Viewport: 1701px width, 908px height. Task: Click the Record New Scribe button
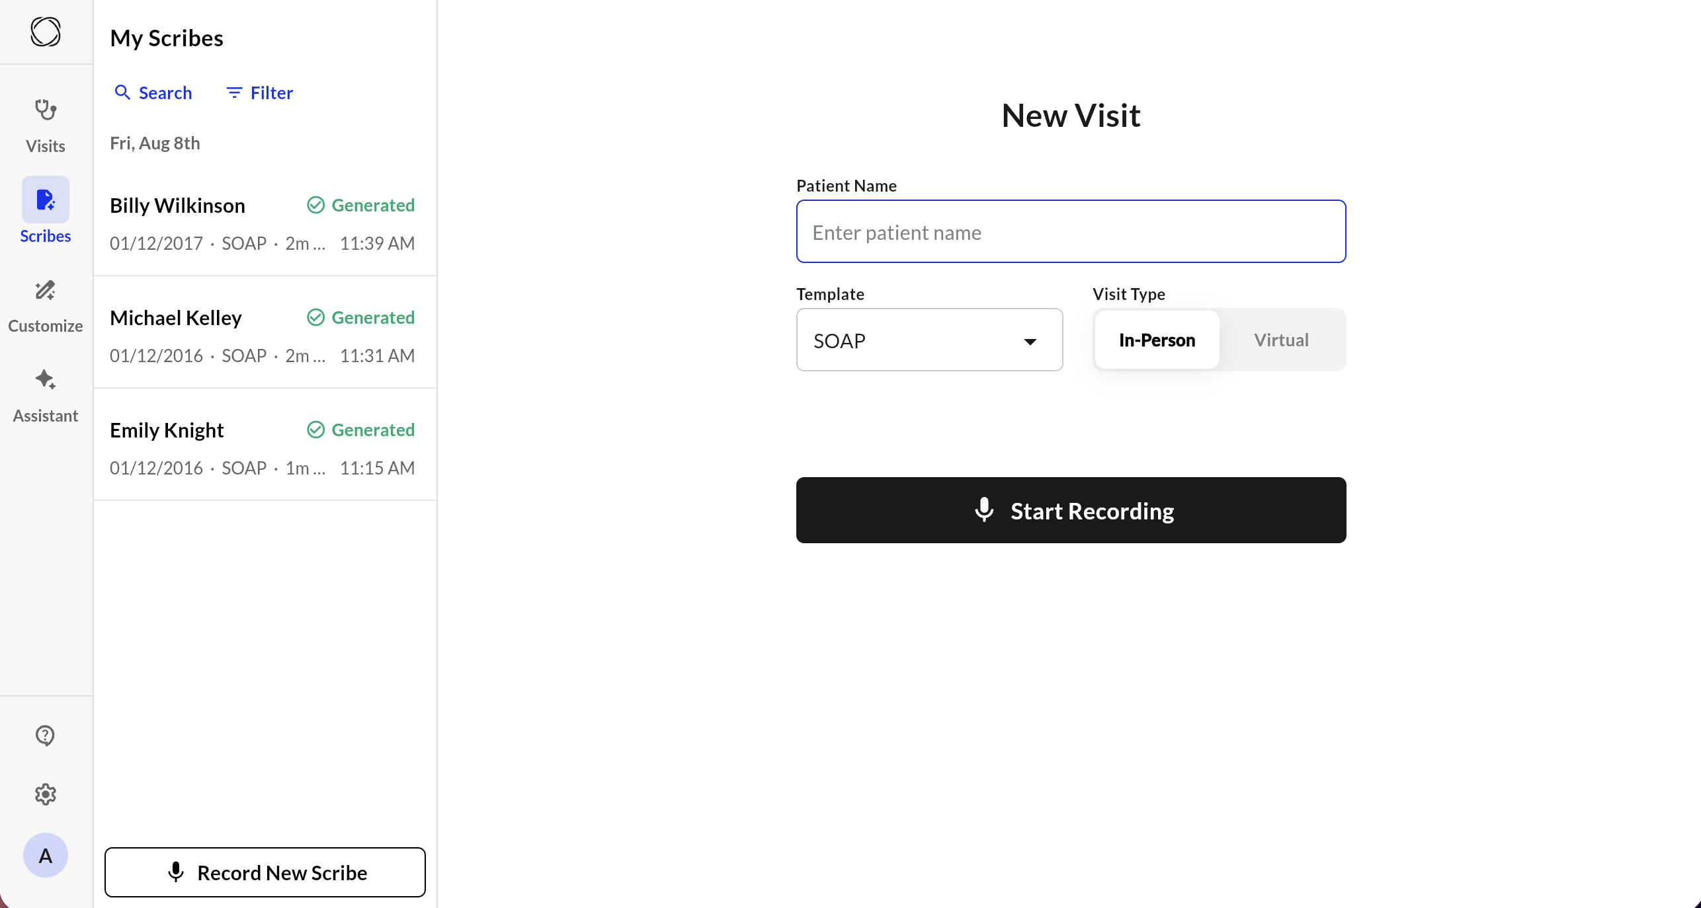[x=265, y=872]
